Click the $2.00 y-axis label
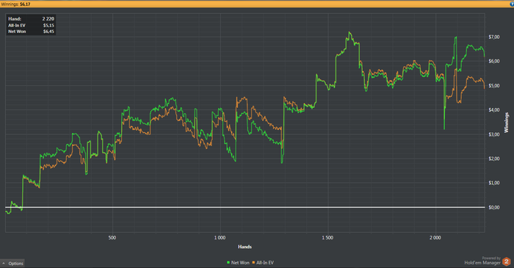 (x=494, y=159)
